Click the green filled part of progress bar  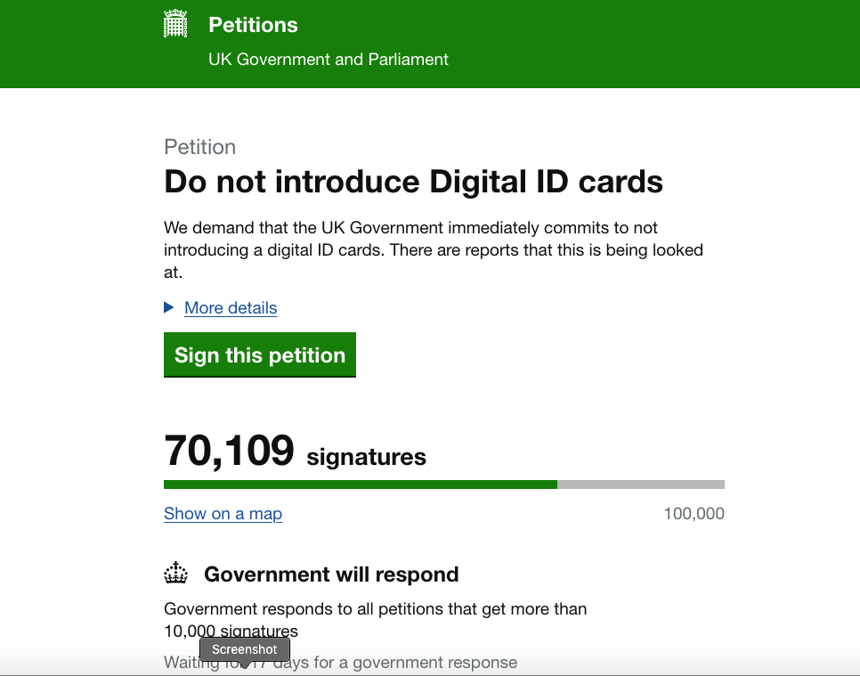(x=360, y=485)
